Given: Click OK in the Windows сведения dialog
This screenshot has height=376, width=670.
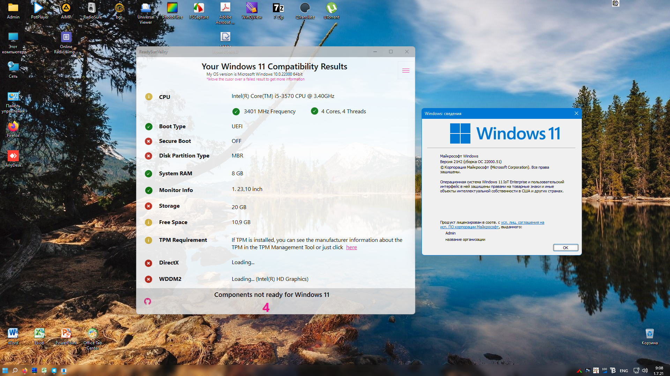Looking at the screenshot, I should (x=566, y=248).
